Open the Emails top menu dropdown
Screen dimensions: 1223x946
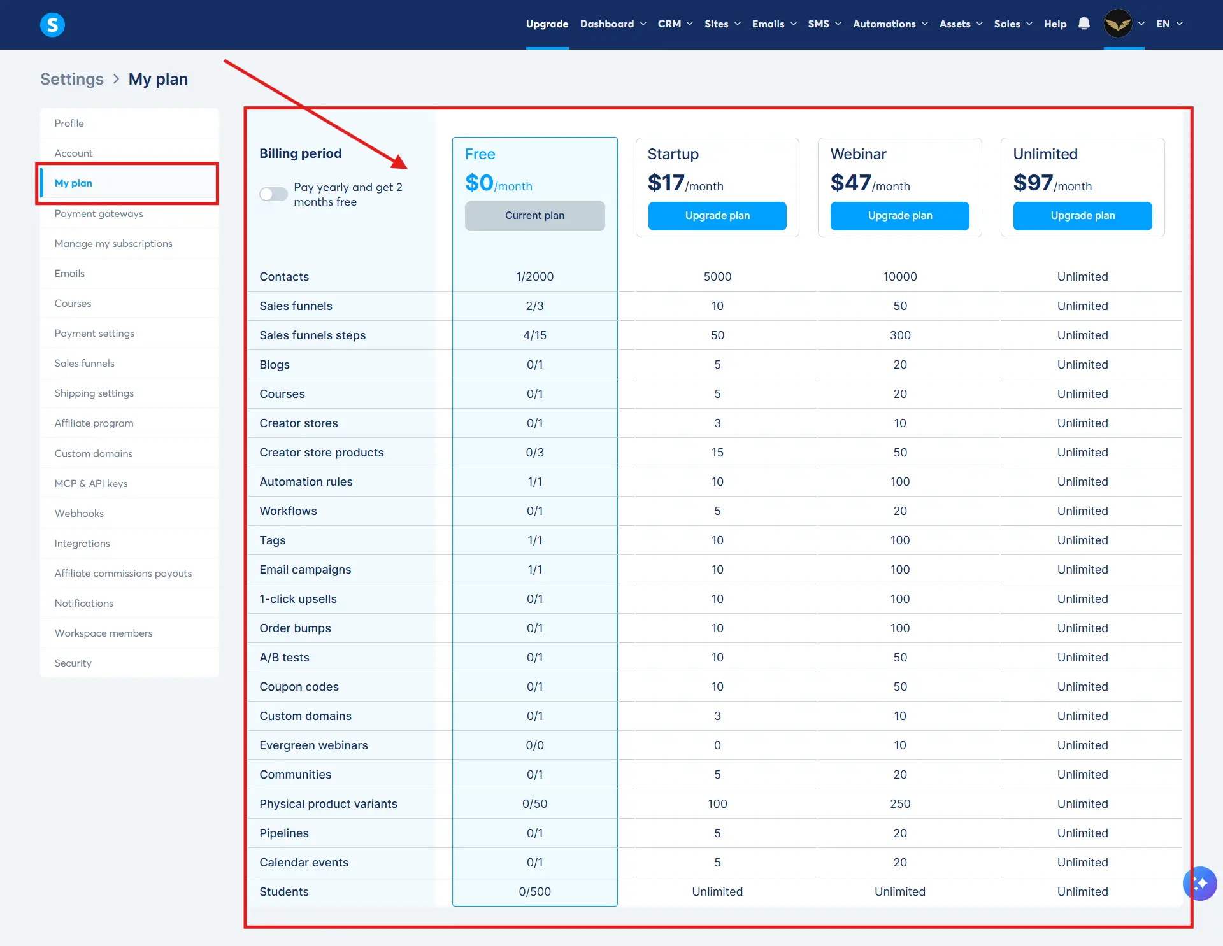point(774,24)
